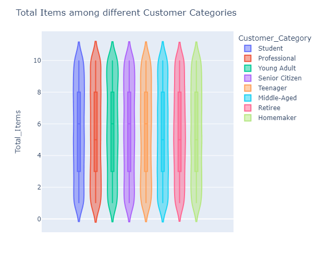Toggle Teenager trace via legend label
The width and height of the screenshot is (319, 274).
pyautogui.click(x=273, y=88)
